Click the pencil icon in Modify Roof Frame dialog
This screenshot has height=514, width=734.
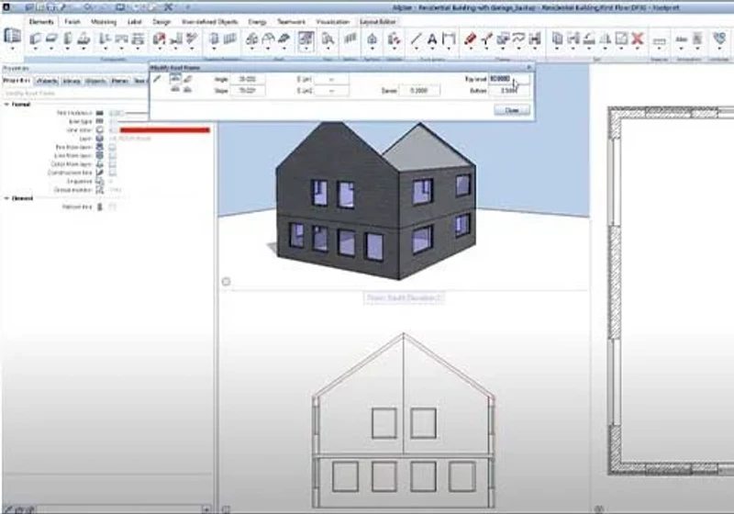click(x=158, y=79)
